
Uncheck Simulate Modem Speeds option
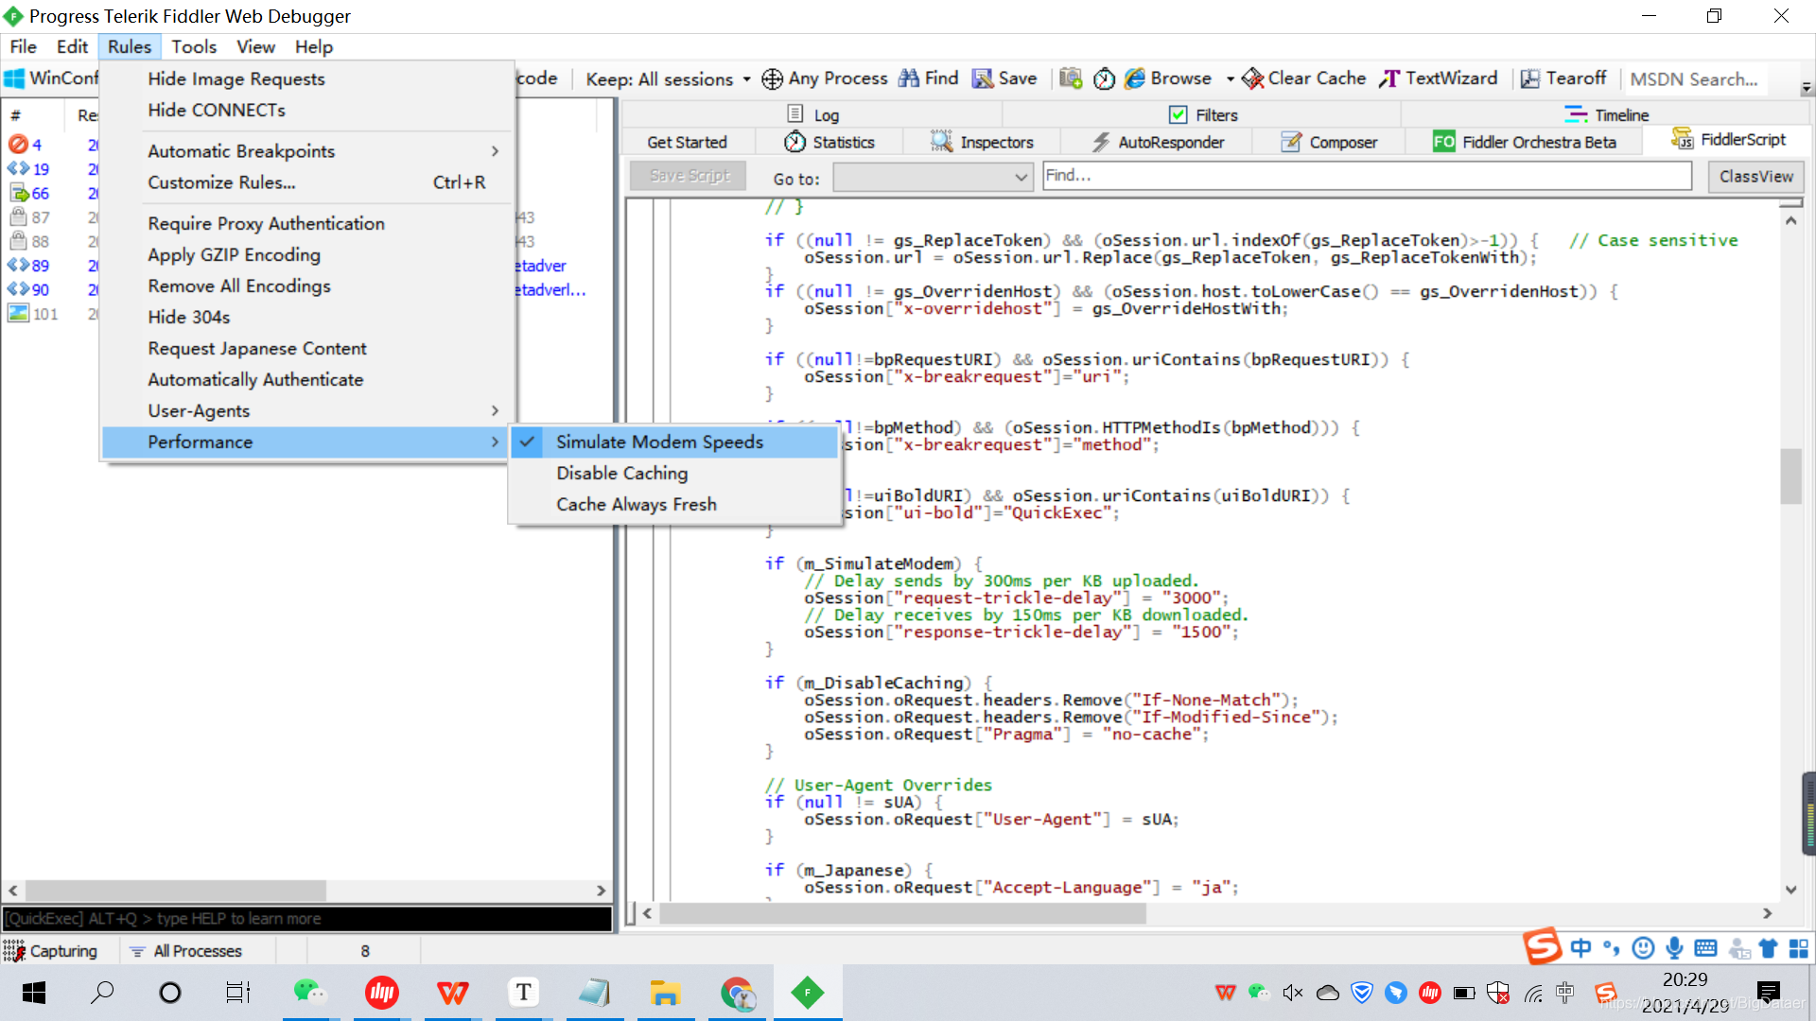[x=659, y=441]
